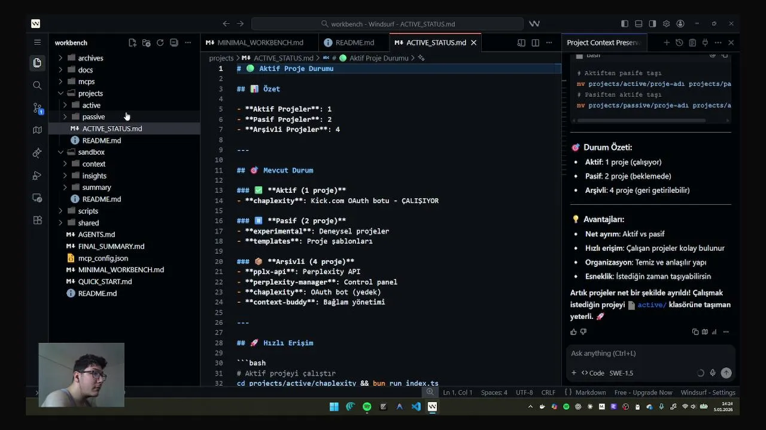Start a new Cascade conversation
The width and height of the screenshot is (766, 430).
[666, 43]
